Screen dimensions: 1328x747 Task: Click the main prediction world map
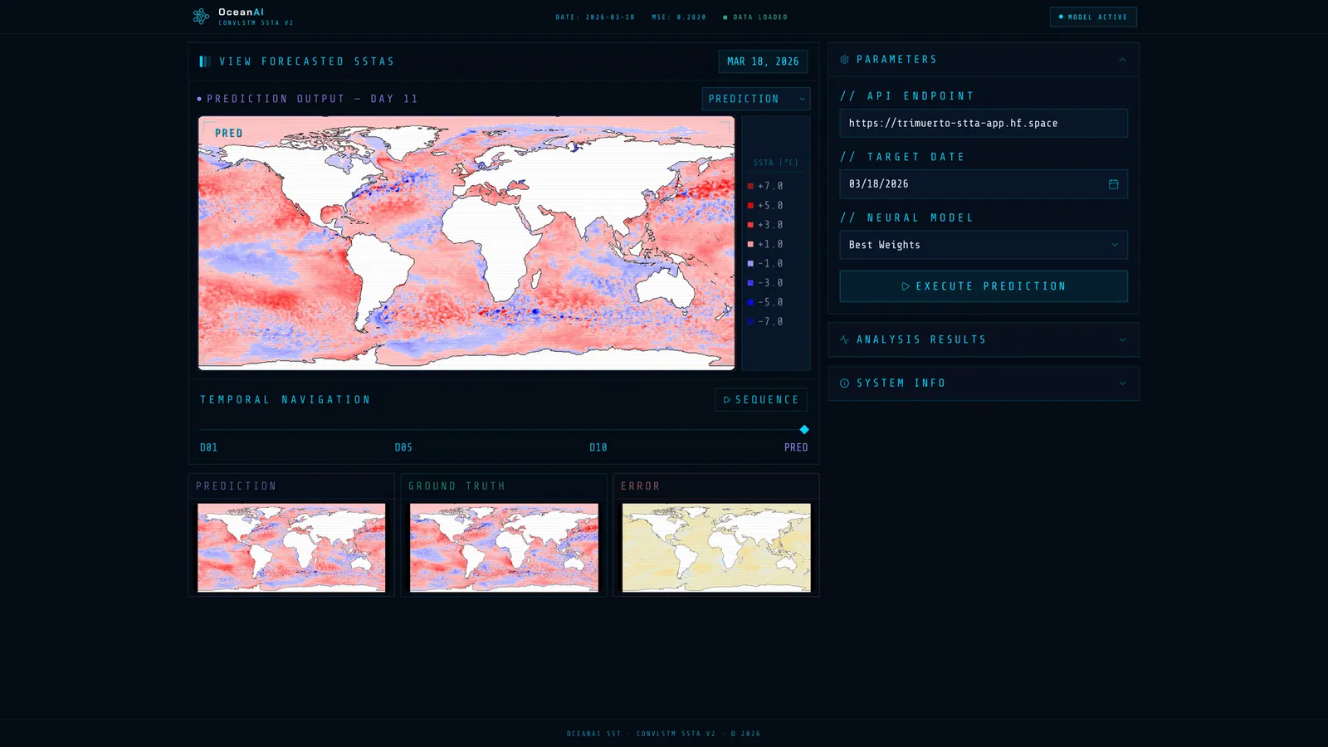tap(466, 242)
